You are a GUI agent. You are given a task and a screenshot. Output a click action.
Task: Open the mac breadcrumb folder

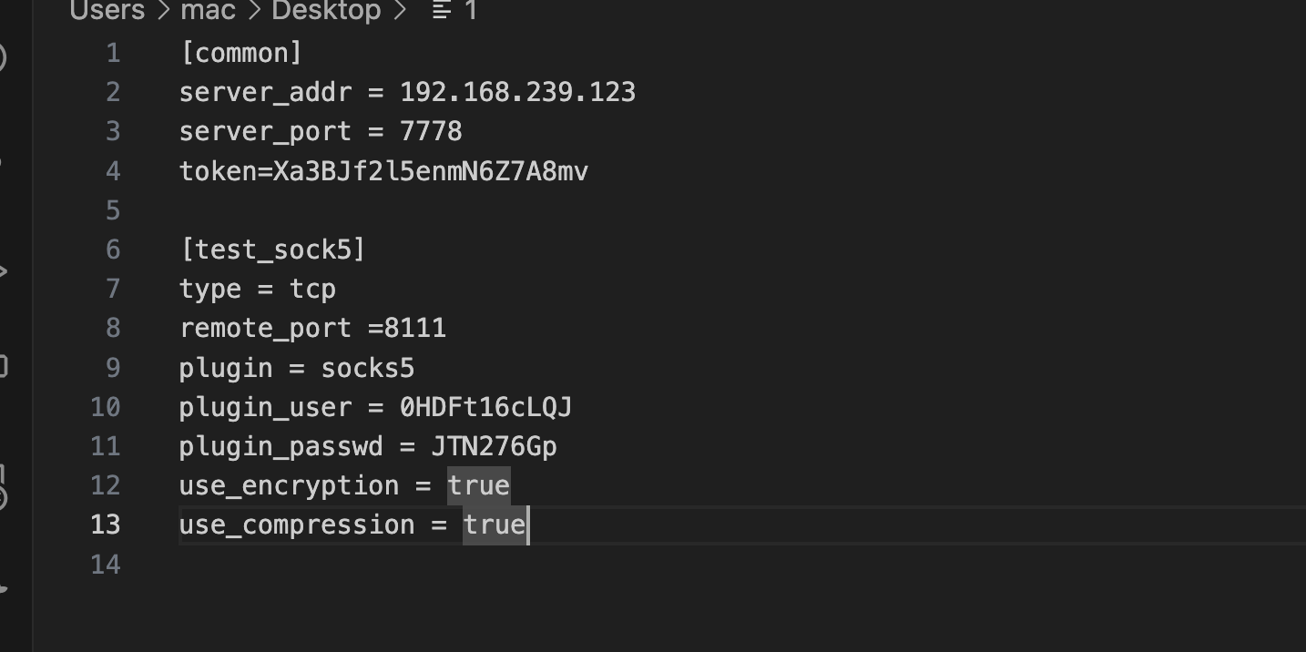click(209, 10)
